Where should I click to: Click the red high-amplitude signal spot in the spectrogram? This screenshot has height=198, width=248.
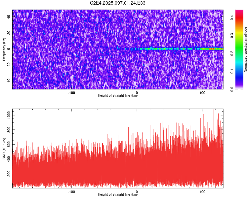212,49
